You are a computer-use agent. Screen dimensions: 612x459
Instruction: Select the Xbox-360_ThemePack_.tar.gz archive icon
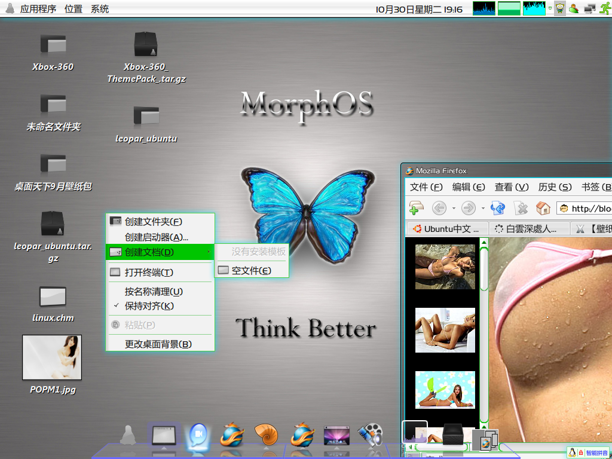[146, 44]
